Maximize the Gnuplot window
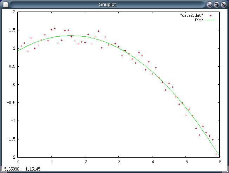The image size is (229, 173). [216, 5]
